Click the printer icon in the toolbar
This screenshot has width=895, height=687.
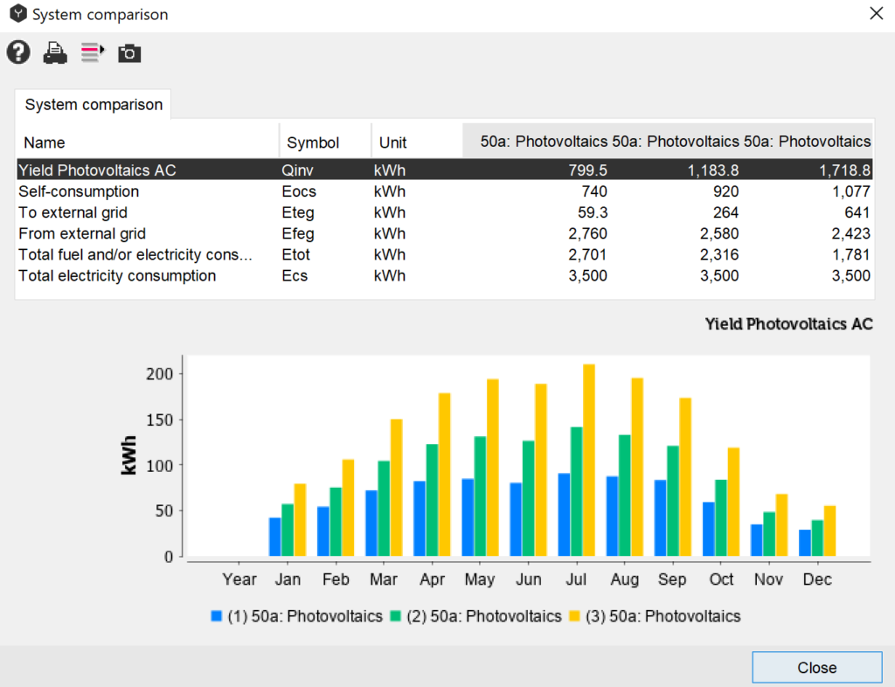(x=55, y=53)
